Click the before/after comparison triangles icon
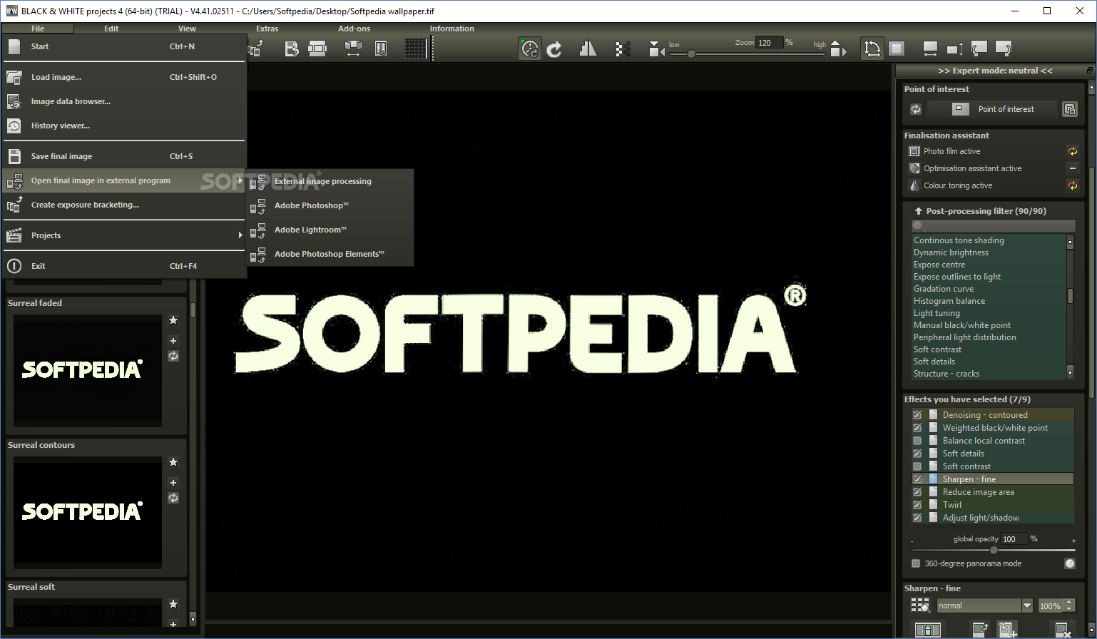1097x639 pixels. click(588, 48)
